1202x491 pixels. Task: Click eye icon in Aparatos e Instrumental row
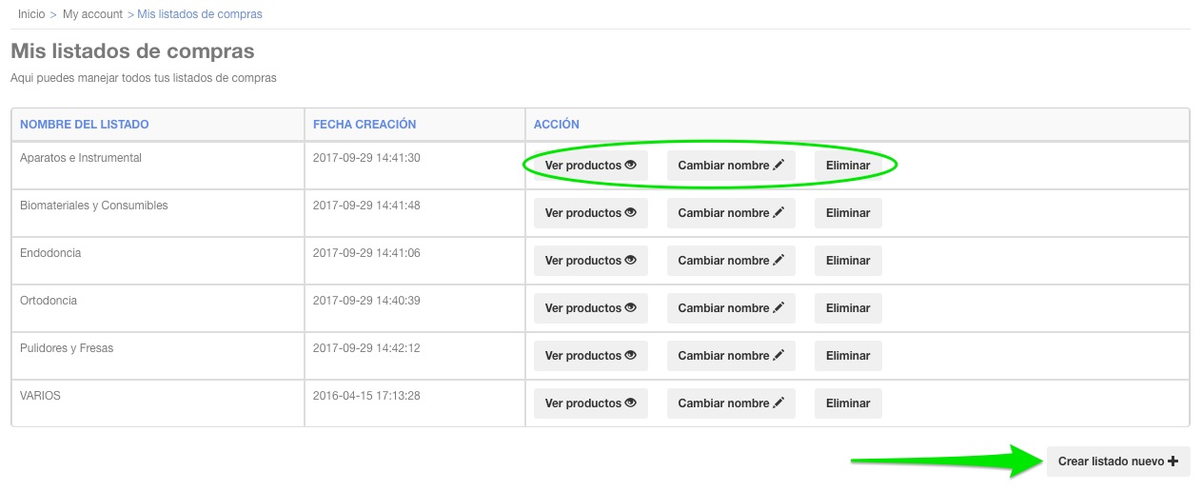[630, 165]
